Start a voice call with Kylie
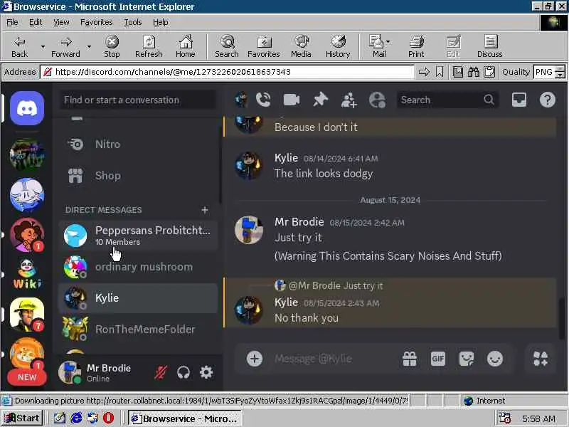Image resolution: width=569 pixels, height=427 pixels. point(263,100)
